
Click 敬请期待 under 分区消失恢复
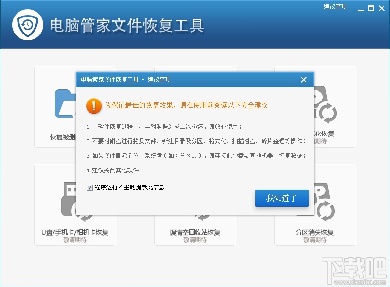315,240
